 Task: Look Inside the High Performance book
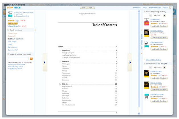[x=159, y=101]
